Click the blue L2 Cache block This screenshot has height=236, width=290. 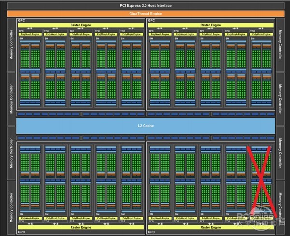pos(145,125)
